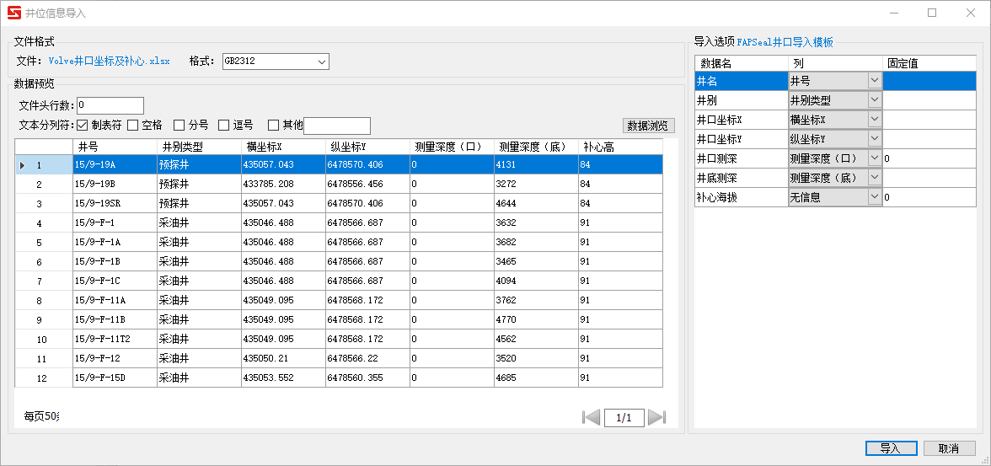This screenshot has height=466, width=991.
Task: Open the 格式 GB2312 encoding dropdown
Action: pyautogui.click(x=321, y=62)
